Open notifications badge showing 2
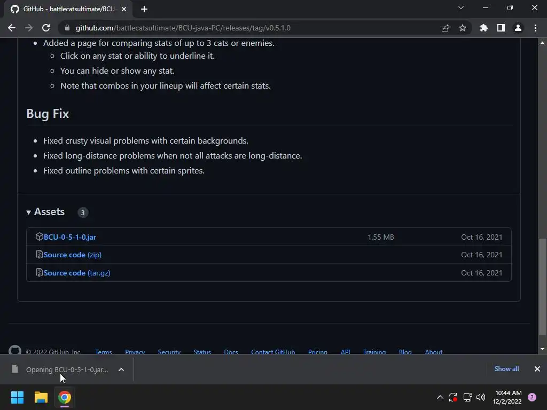The height and width of the screenshot is (410, 547). 532,397
